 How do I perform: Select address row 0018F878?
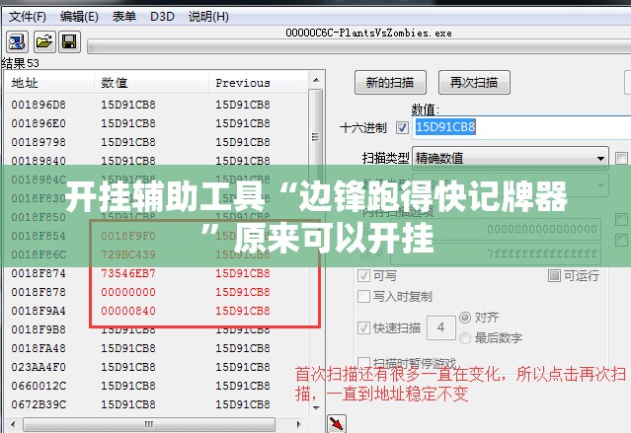coord(156,292)
